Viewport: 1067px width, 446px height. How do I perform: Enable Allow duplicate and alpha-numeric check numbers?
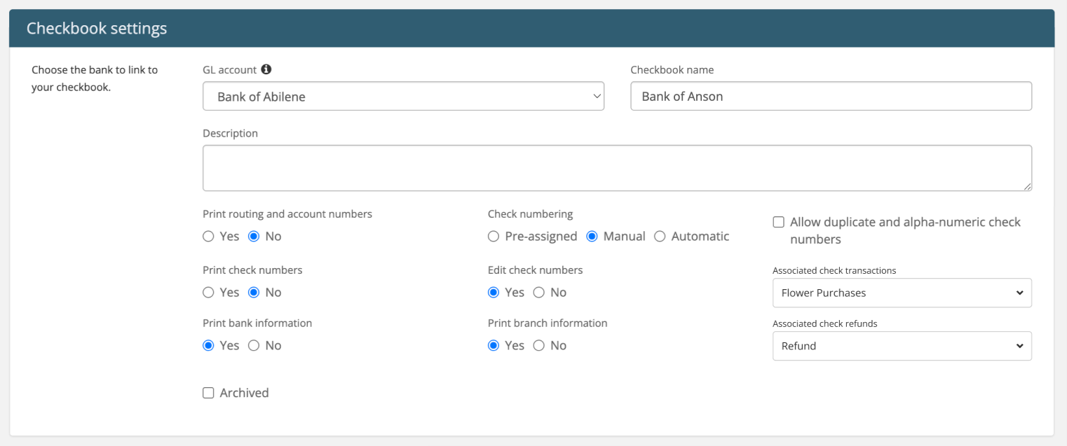click(x=778, y=222)
